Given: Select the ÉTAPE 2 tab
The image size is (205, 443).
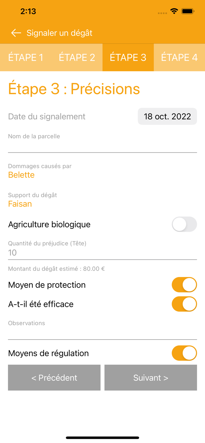Looking at the screenshot, I should pos(77,57).
